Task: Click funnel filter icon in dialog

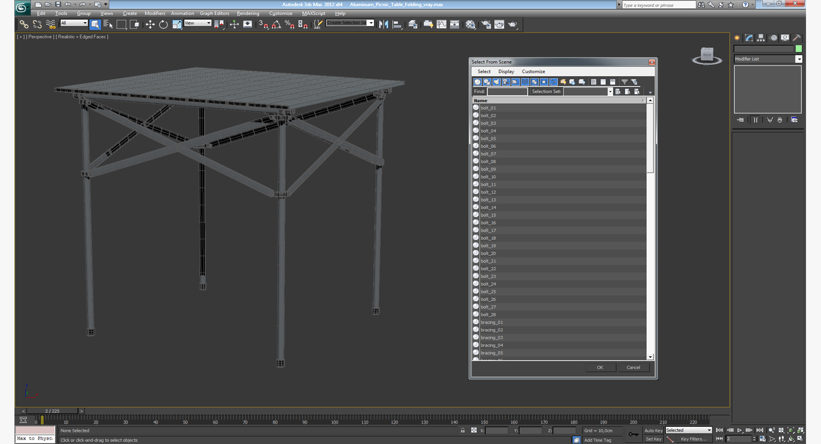Action: click(624, 82)
